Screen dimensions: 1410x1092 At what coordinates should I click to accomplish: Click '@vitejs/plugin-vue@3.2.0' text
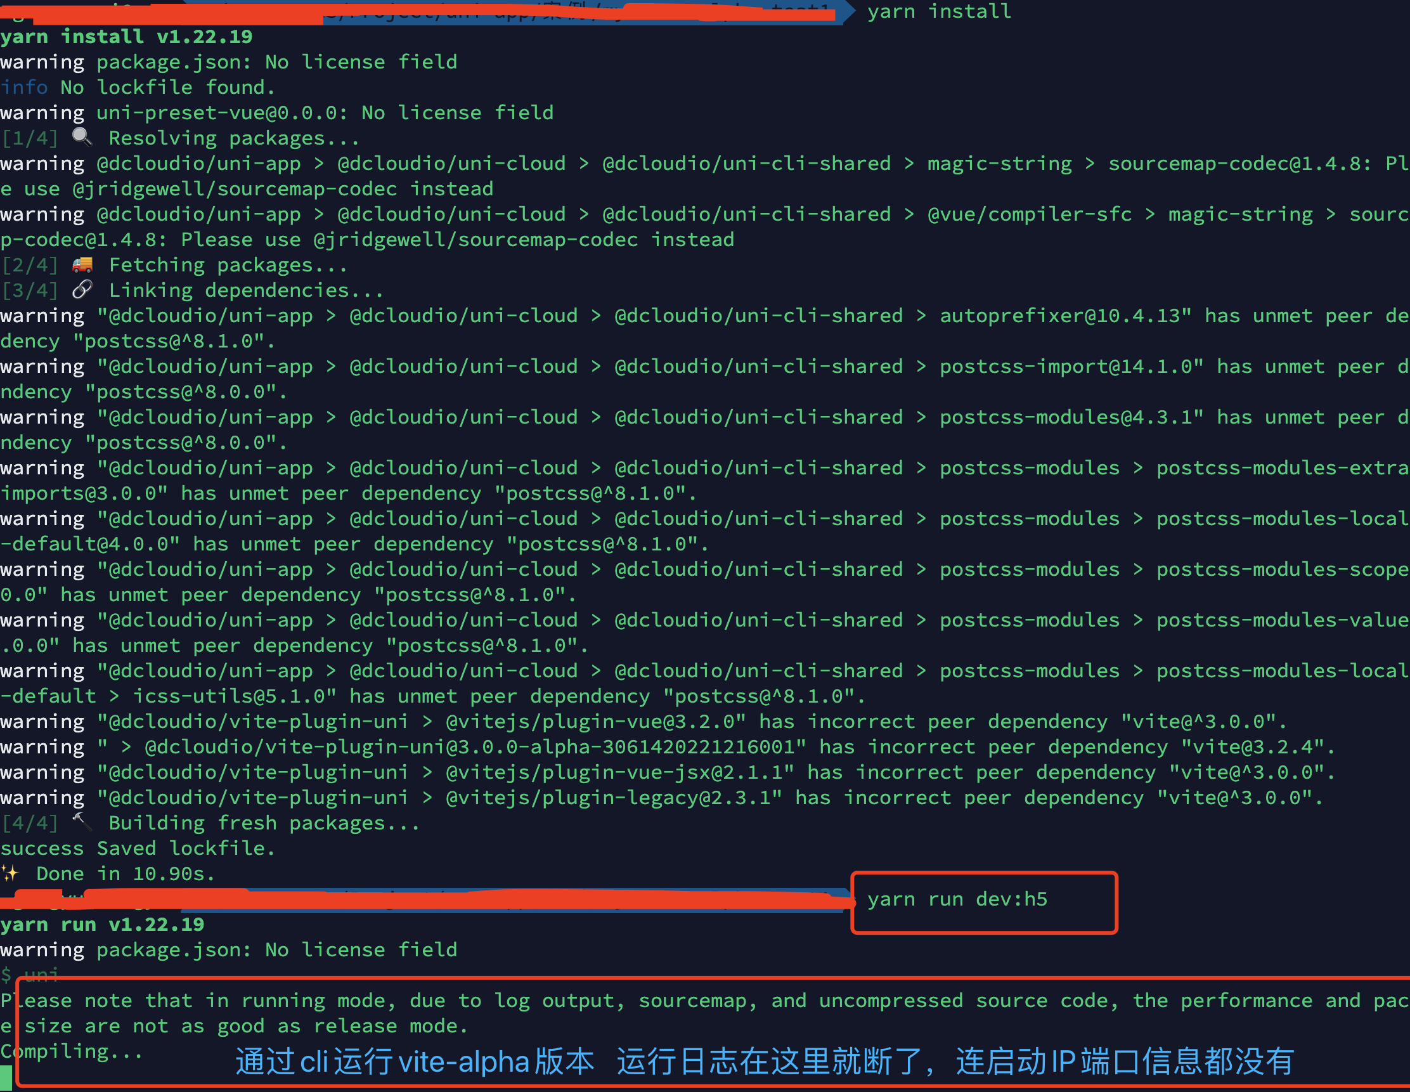tap(590, 721)
